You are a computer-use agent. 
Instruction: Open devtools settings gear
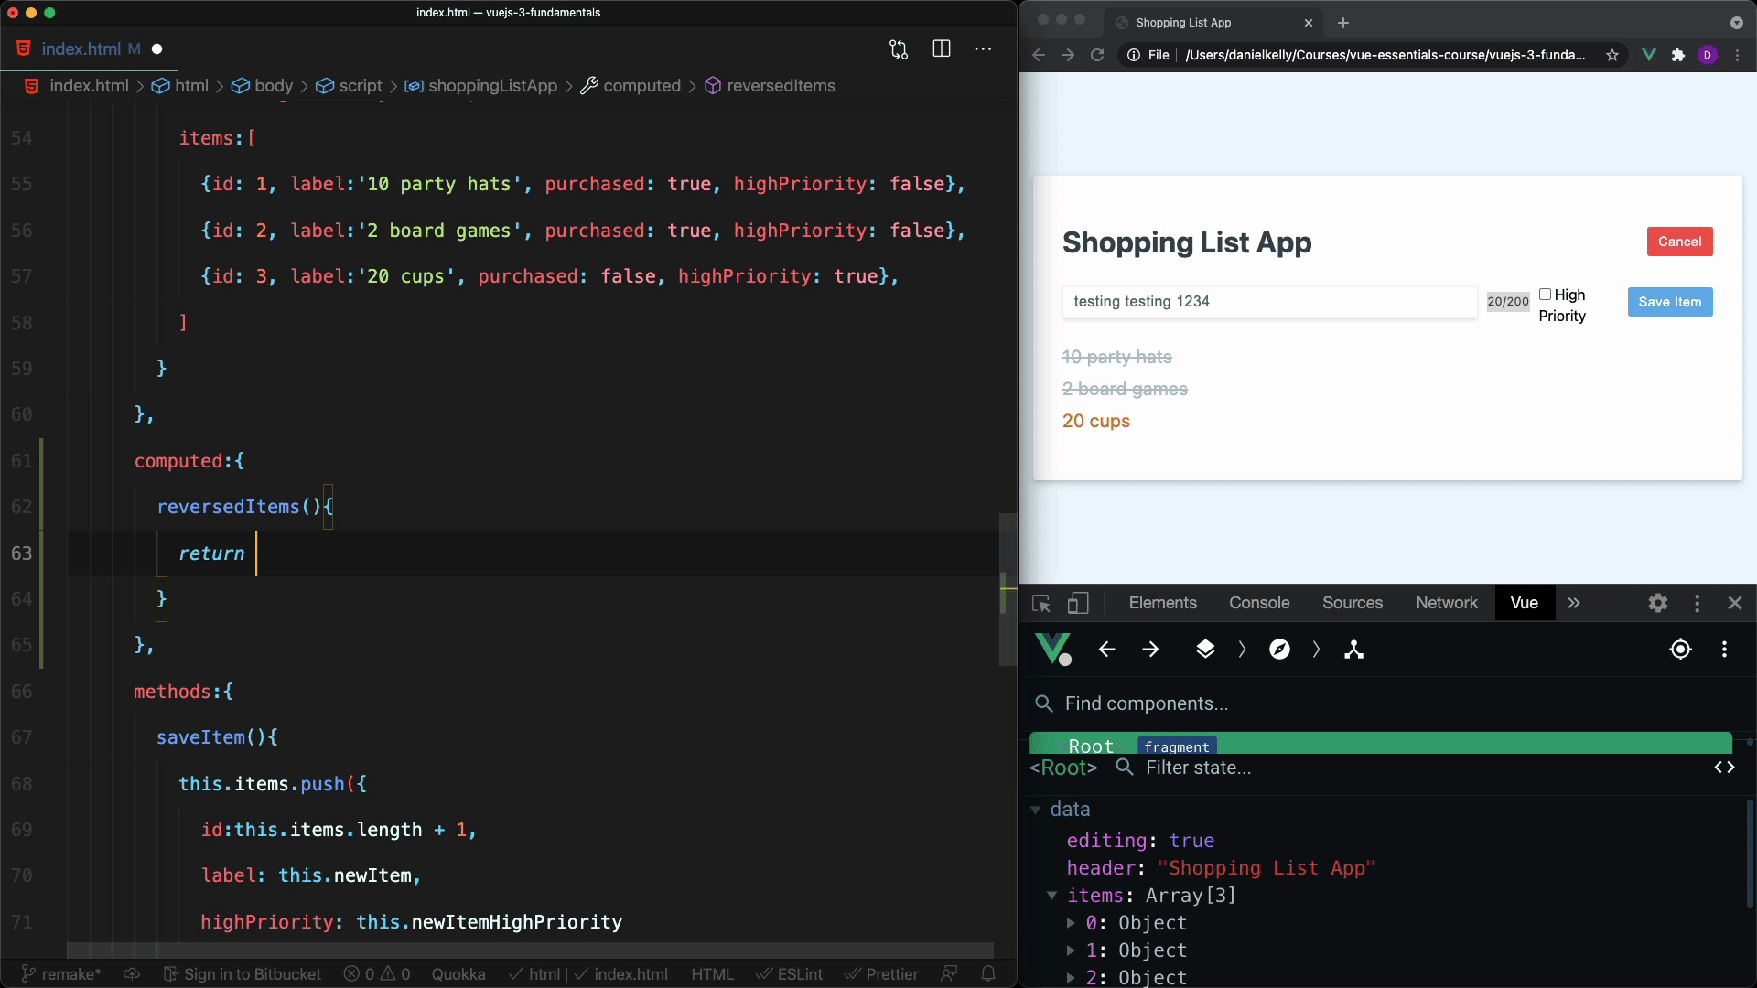tap(1658, 603)
